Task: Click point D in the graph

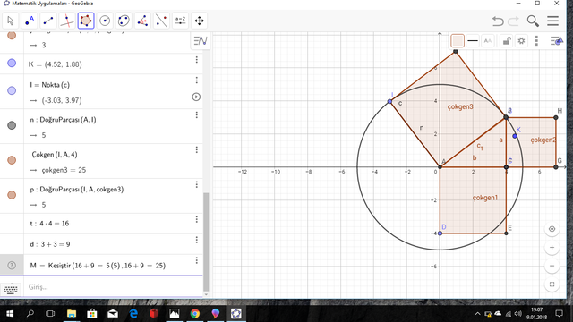Action: click(440, 233)
